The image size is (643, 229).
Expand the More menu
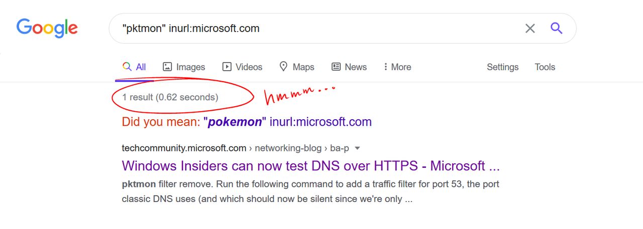397,67
